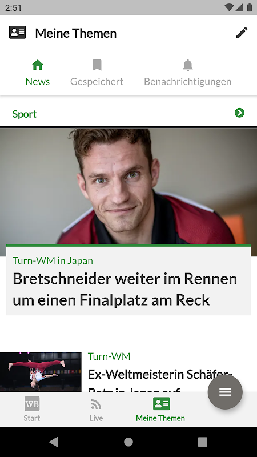Tap the Turn-WM in Japan label

click(x=53, y=260)
